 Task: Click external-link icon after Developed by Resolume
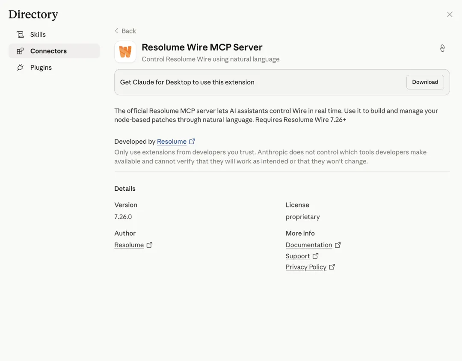192,142
